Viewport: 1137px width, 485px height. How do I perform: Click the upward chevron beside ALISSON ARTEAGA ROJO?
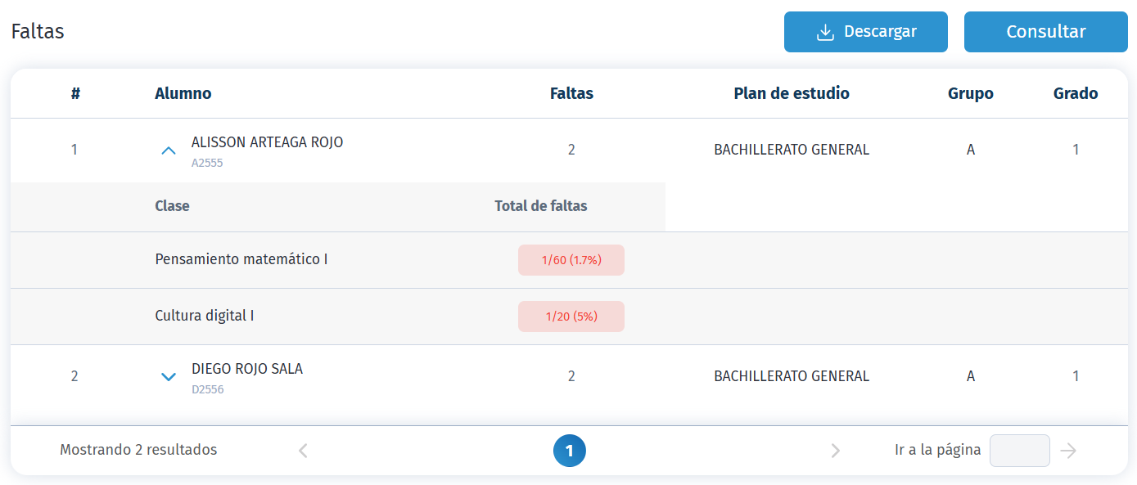(x=169, y=150)
